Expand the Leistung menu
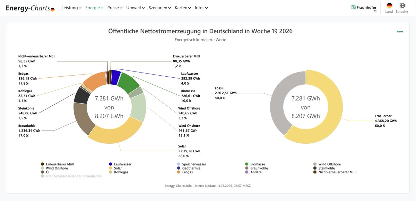This screenshot has width=416, height=201. click(x=71, y=8)
